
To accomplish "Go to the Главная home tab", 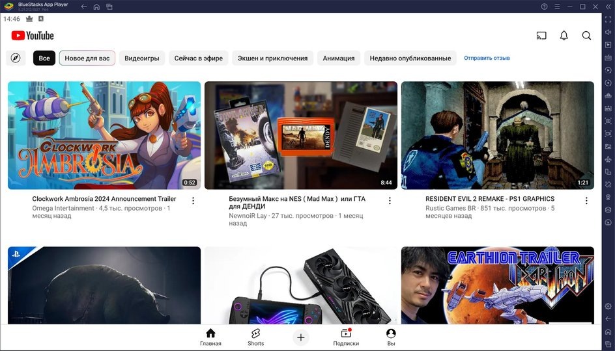I will click(x=210, y=337).
